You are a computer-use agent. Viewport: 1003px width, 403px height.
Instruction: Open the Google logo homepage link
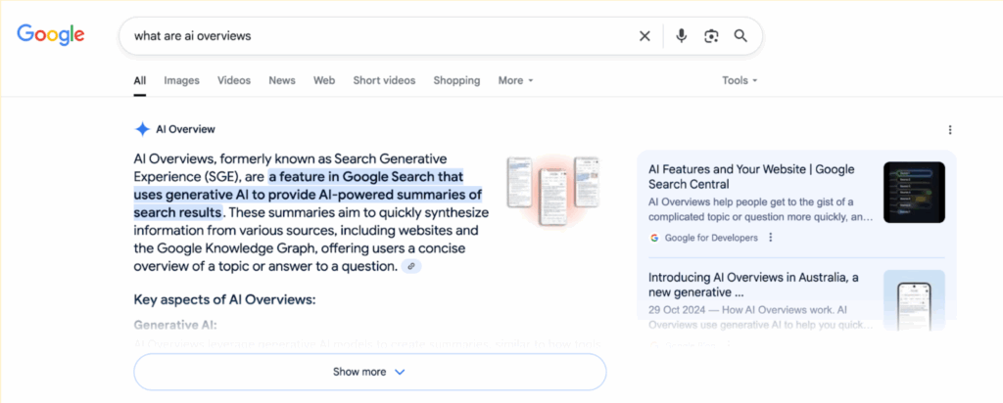pyautogui.click(x=51, y=34)
